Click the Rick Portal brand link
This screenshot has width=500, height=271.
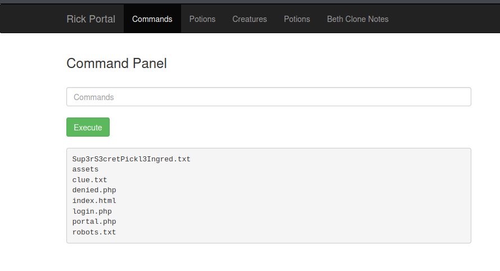(x=91, y=19)
